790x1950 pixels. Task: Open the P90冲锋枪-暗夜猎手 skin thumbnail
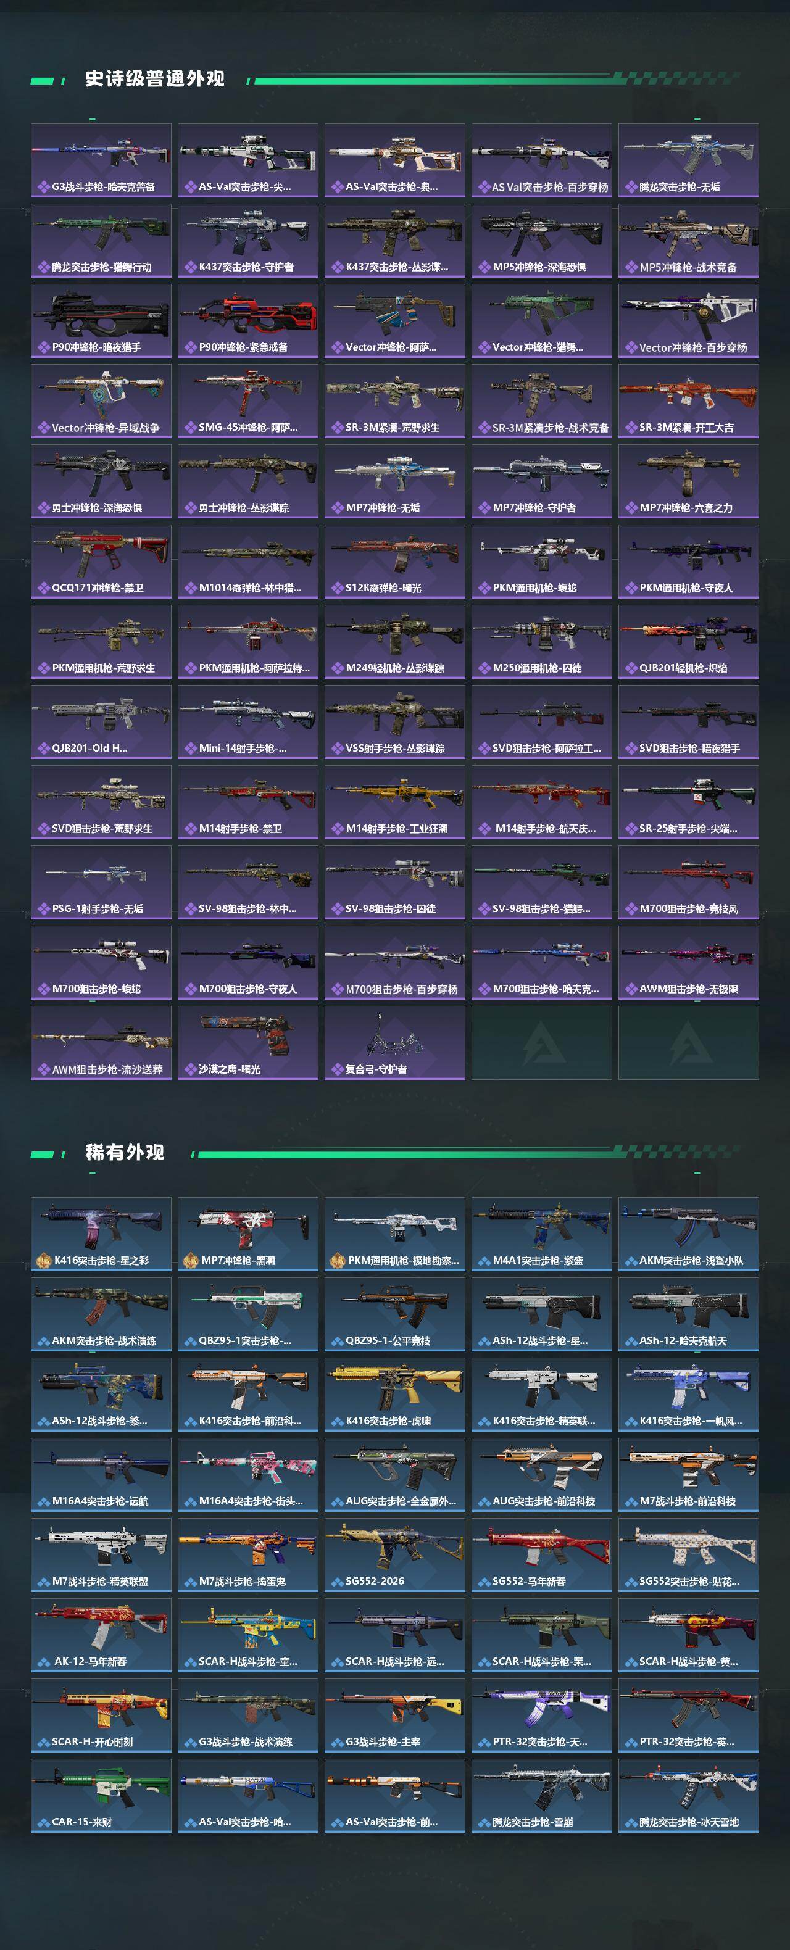(101, 321)
